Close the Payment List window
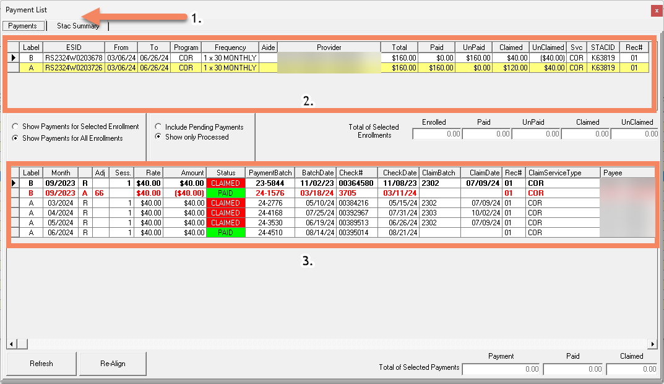 coord(657,10)
